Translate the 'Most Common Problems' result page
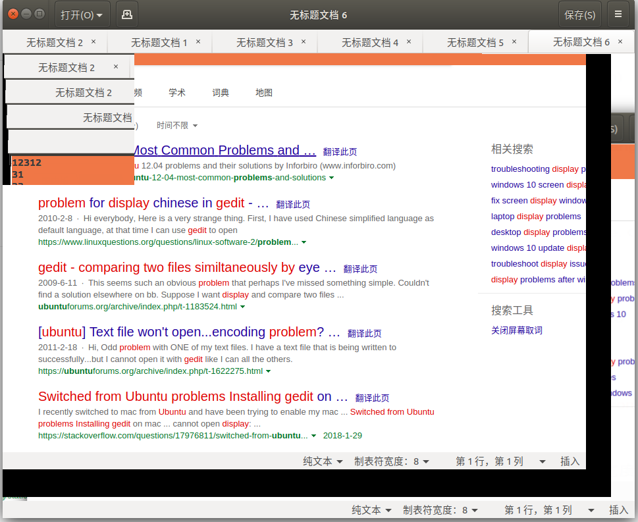The image size is (638, 522). click(340, 152)
